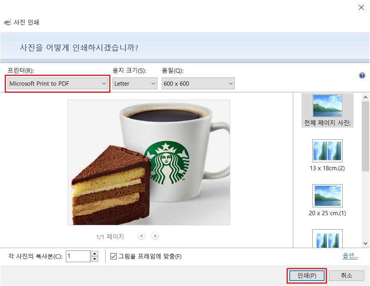Click the 1/1 페이지 page indicator text

110,236
